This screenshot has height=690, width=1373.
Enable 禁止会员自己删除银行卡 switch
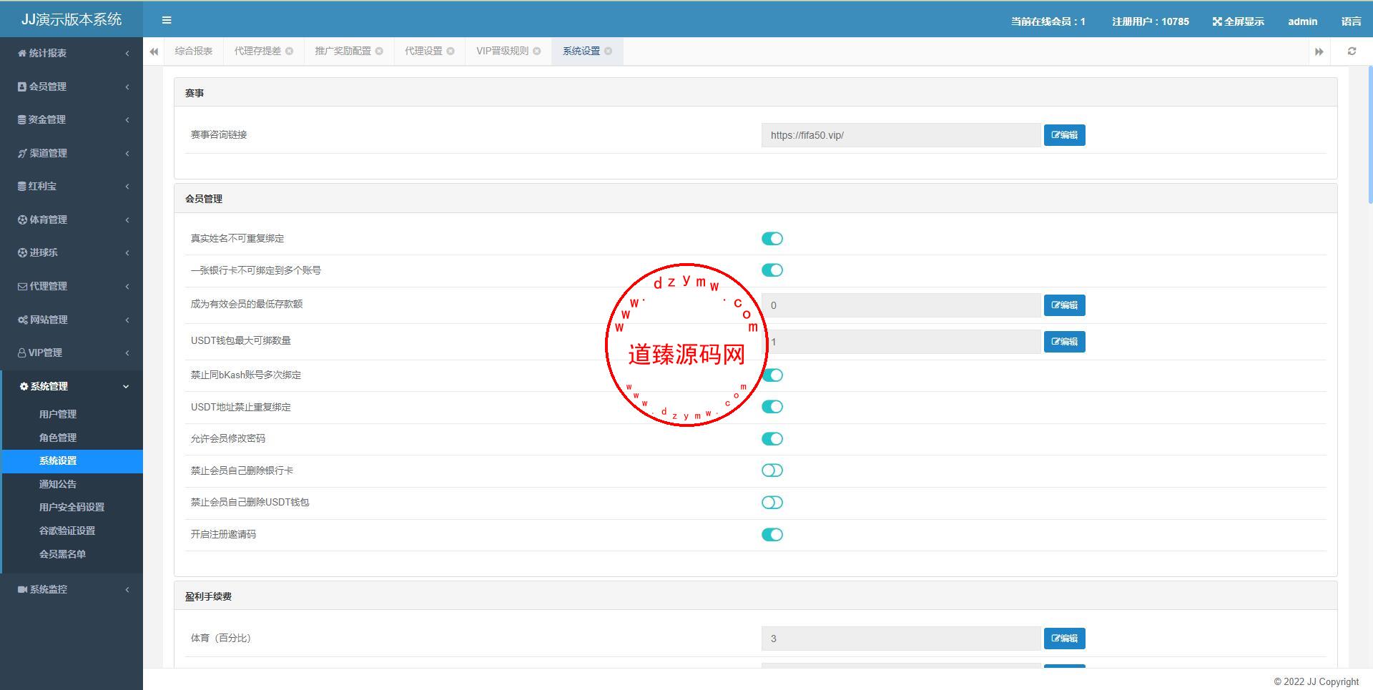pyautogui.click(x=772, y=470)
